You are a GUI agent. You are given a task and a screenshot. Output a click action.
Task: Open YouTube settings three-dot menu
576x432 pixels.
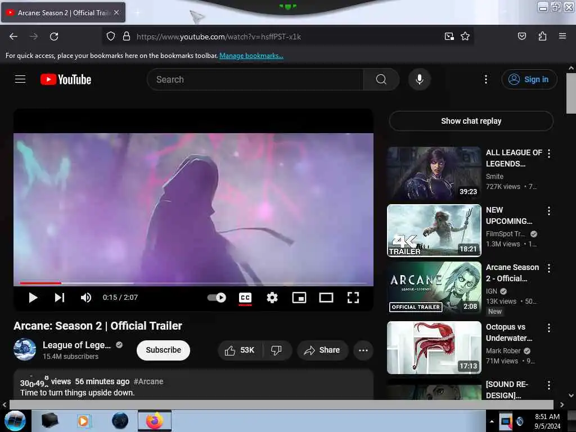(x=485, y=79)
